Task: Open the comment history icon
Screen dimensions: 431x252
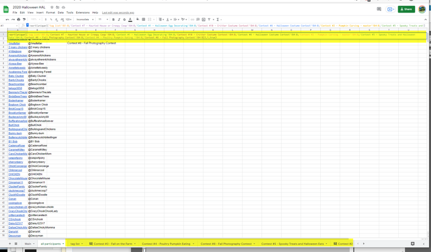Action: click(x=379, y=9)
